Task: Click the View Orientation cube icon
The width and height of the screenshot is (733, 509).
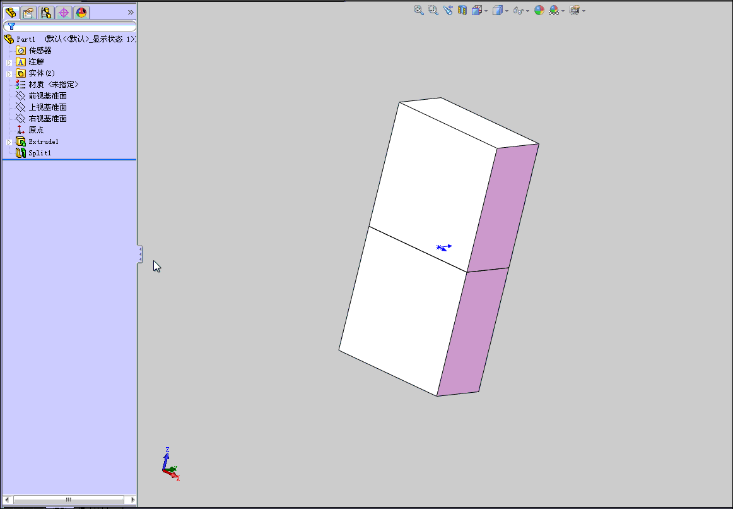Action: [477, 10]
